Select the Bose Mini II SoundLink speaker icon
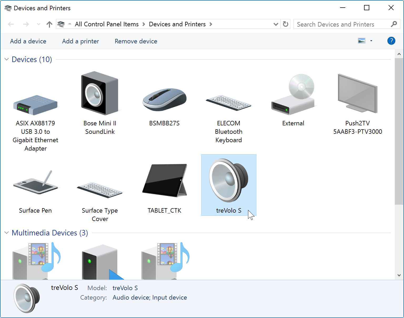This screenshot has height=318, width=404. point(100,93)
